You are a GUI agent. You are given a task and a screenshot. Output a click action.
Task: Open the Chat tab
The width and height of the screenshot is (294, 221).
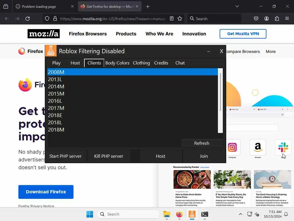180,63
